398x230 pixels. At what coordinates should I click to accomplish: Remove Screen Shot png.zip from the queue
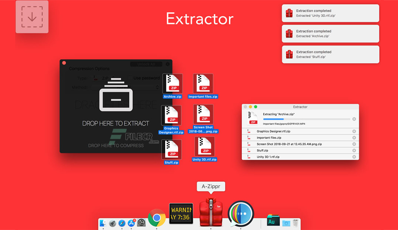click(354, 144)
